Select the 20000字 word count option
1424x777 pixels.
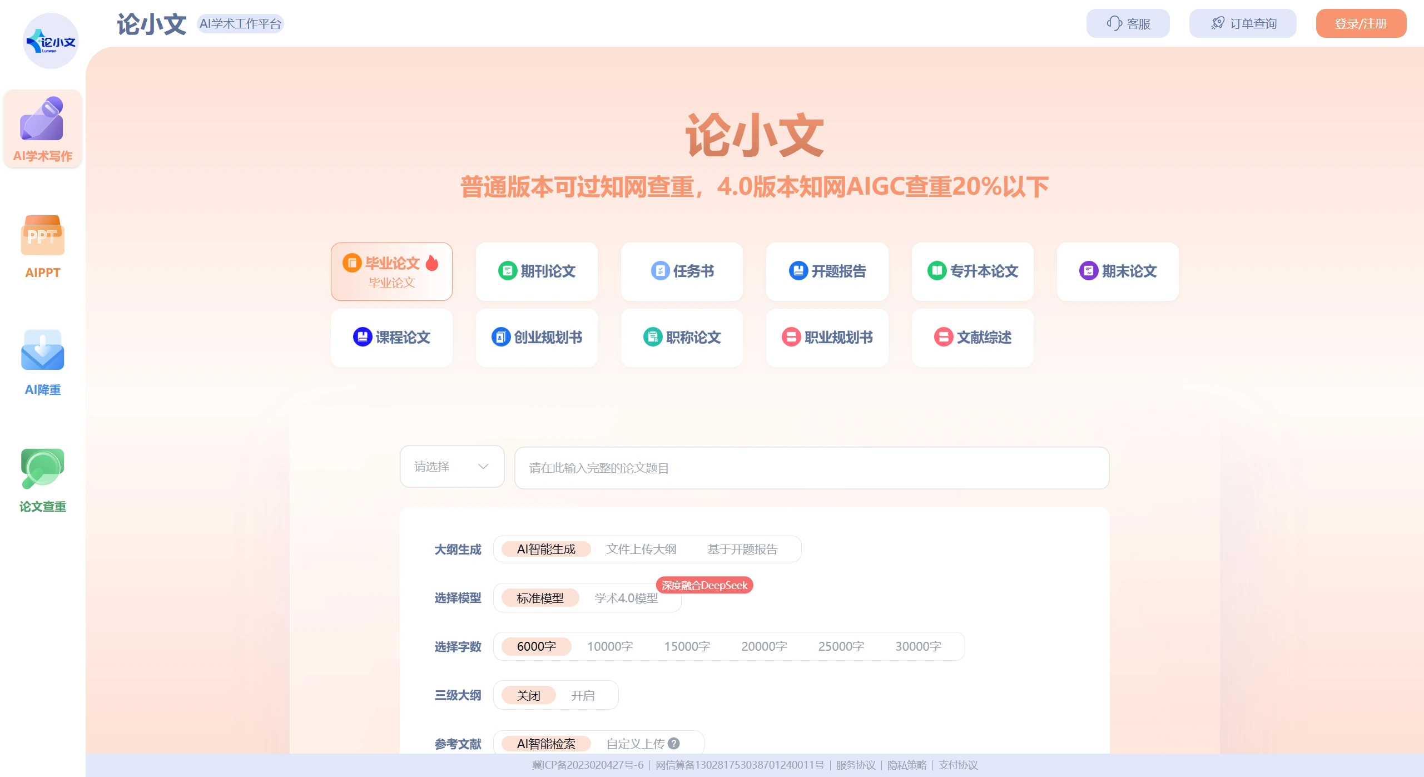pos(764,646)
